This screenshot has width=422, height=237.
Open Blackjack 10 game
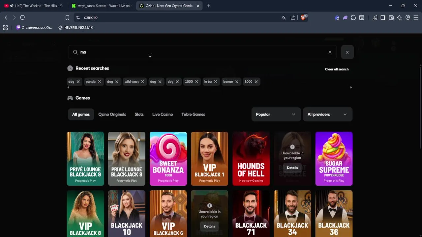127,214
